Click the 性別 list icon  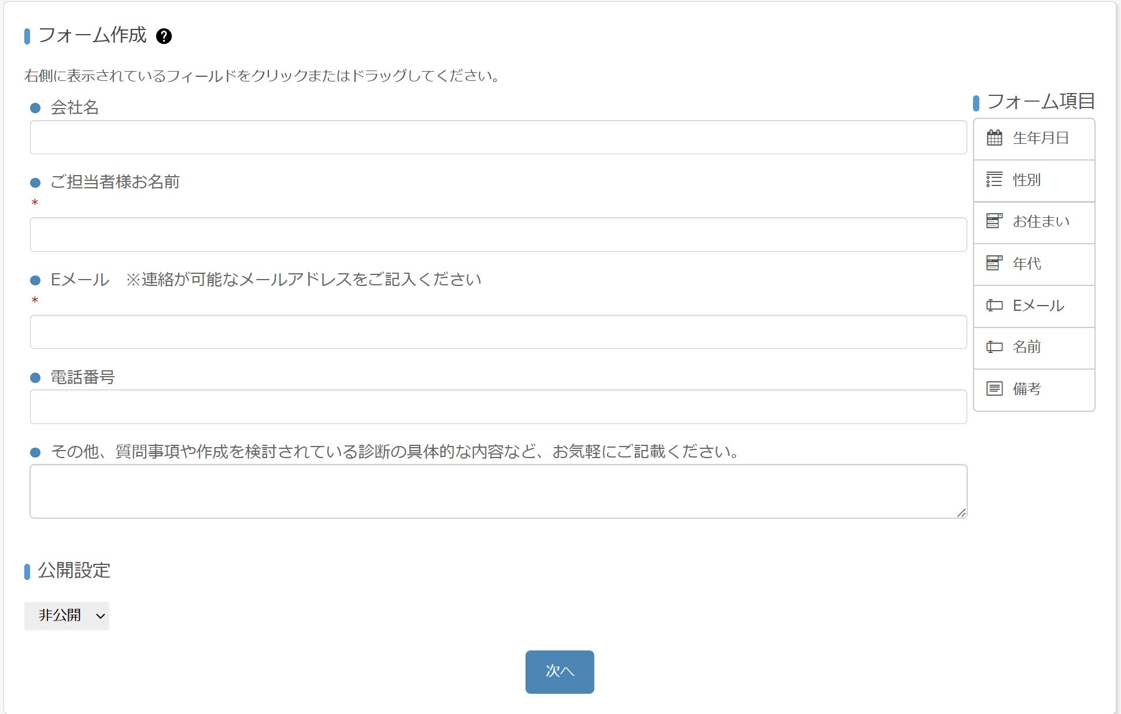(994, 180)
